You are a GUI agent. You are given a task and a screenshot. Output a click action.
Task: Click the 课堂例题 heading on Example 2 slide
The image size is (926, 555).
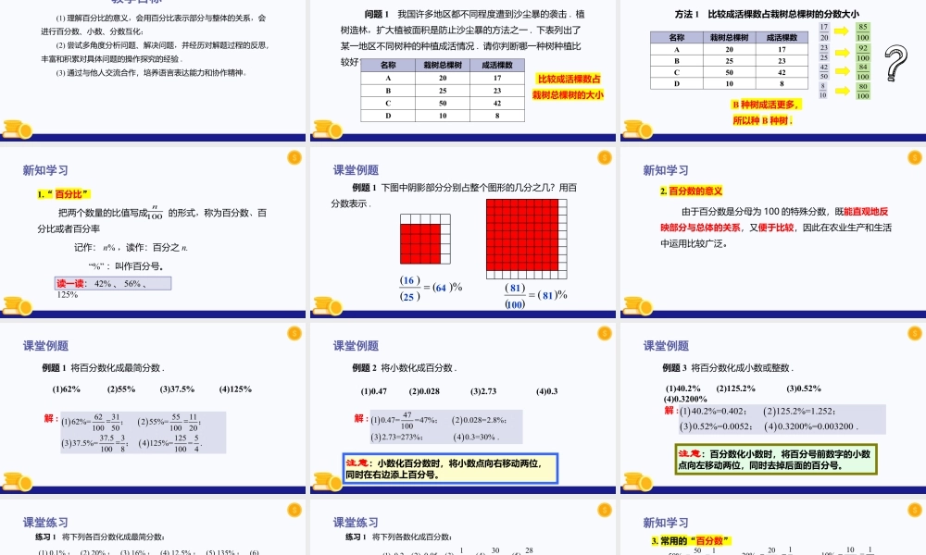(x=357, y=345)
